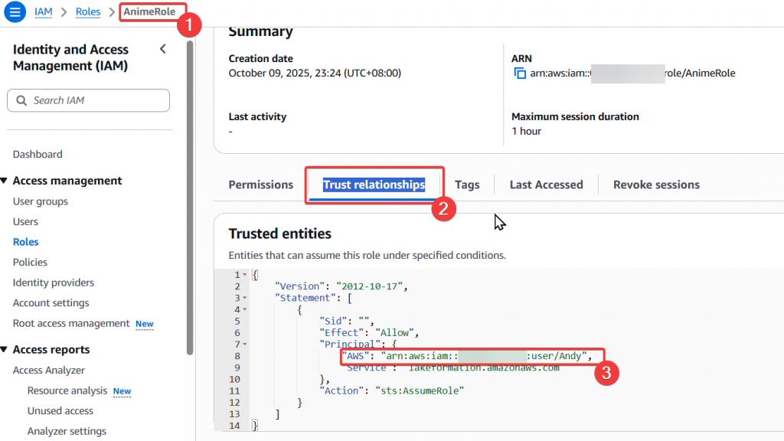Open Root access management in the sidebar
This screenshot has height=441, width=784.
(71, 324)
